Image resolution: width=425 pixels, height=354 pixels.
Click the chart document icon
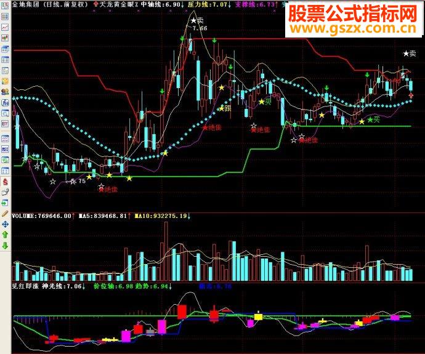[5, 70]
